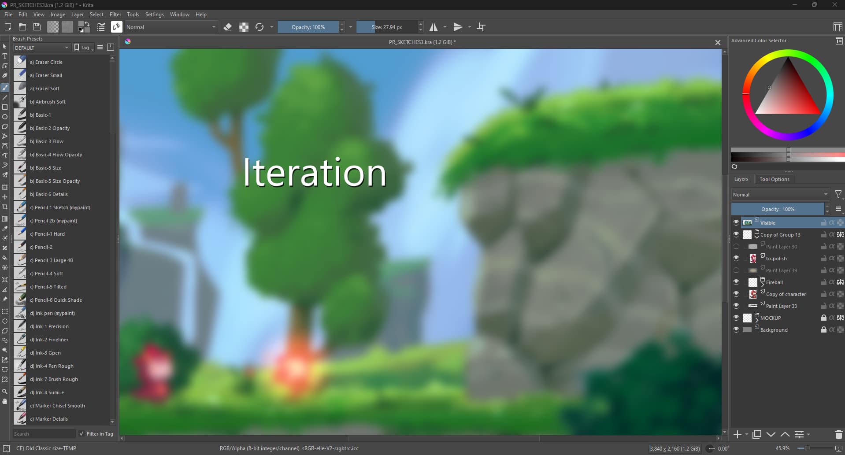Select the Crop tool in toolbox

5,207
